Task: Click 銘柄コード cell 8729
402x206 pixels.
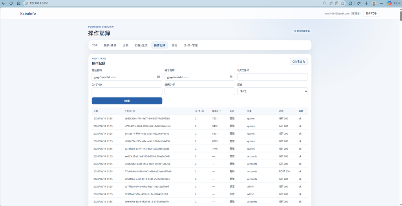Action: click(215, 141)
